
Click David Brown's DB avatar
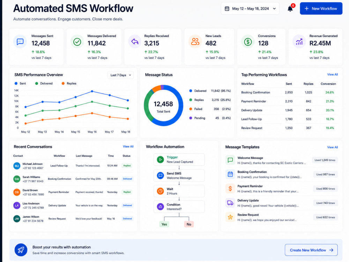pos(17,192)
